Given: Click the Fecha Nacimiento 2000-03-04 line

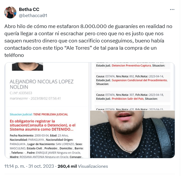Looking at the screenshot, I should pos(39,135).
